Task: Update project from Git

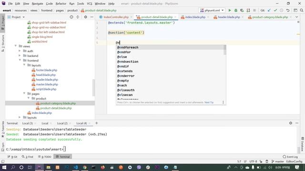Action: click(x=269, y=10)
